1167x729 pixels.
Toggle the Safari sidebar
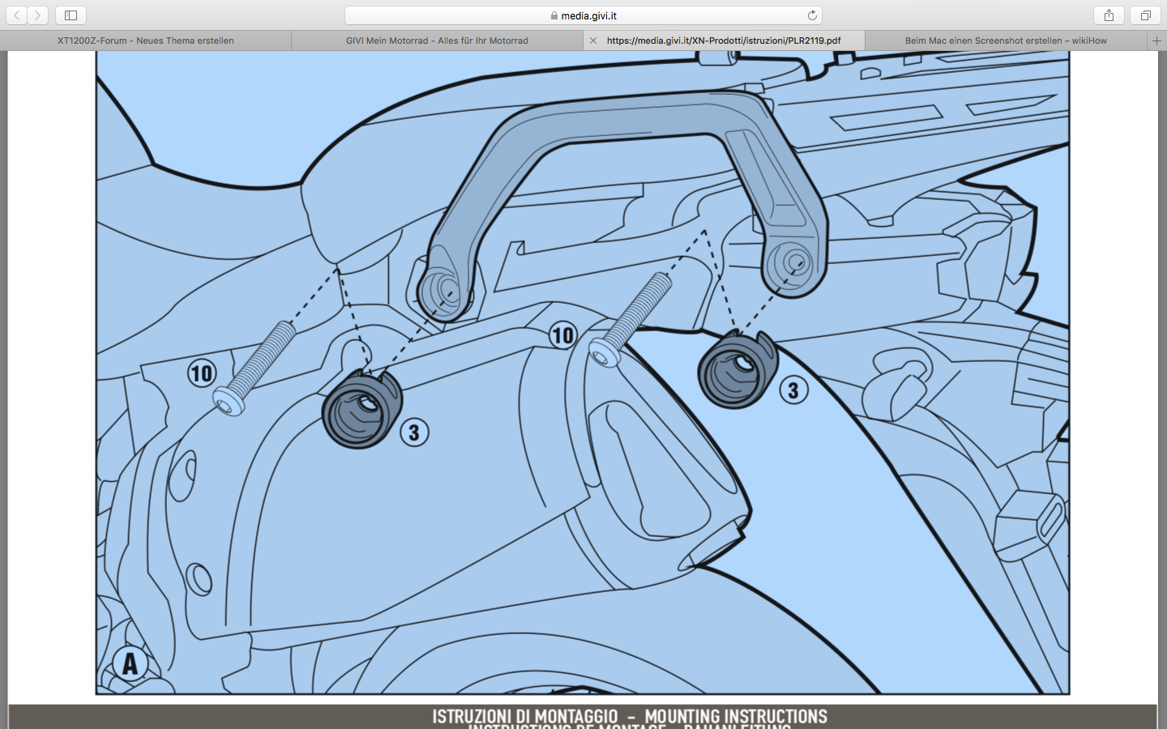pyautogui.click(x=71, y=15)
